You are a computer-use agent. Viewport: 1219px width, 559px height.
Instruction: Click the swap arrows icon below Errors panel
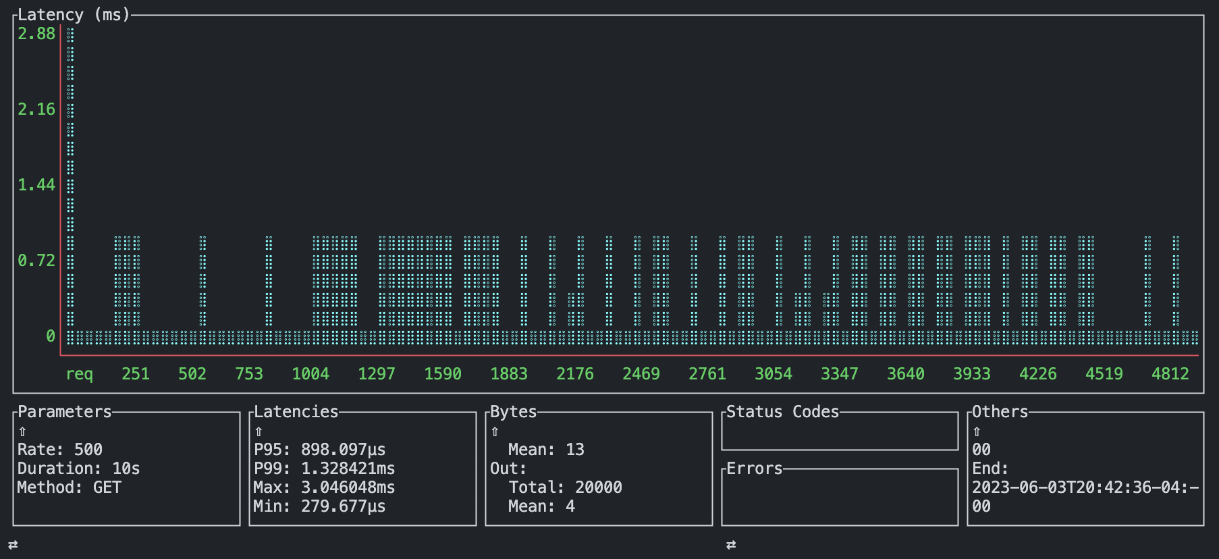pyautogui.click(x=731, y=545)
